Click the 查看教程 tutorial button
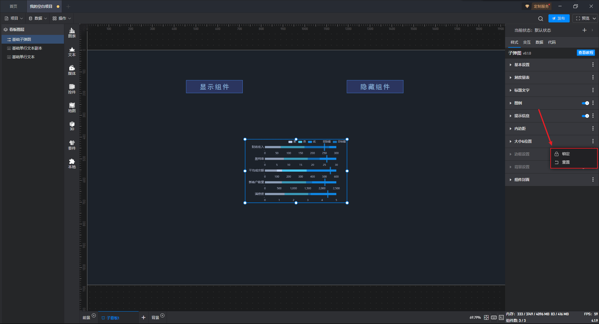This screenshot has width=599, height=324. [x=586, y=53]
